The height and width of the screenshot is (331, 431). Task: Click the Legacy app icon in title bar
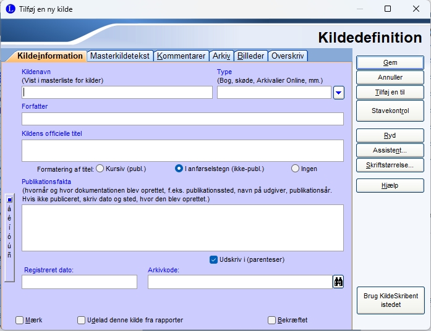(x=10, y=9)
